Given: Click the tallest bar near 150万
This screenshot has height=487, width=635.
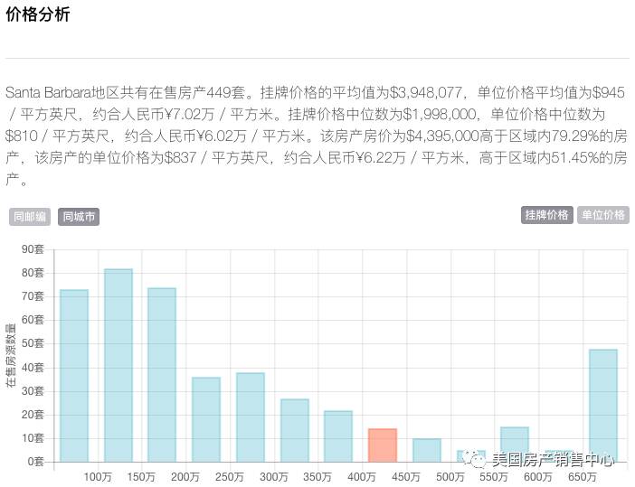Looking at the screenshot, I should 118,365.
